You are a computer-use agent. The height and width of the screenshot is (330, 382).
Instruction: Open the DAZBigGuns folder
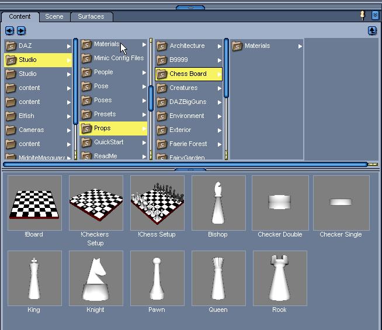[x=189, y=102]
